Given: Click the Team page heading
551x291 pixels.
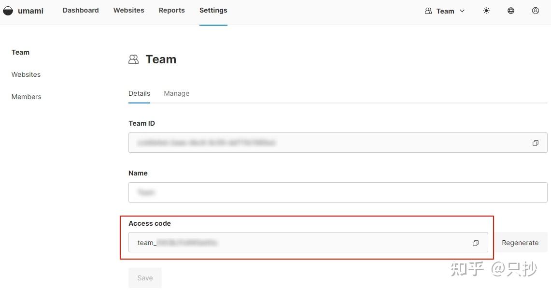Looking at the screenshot, I should coord(161,59).
